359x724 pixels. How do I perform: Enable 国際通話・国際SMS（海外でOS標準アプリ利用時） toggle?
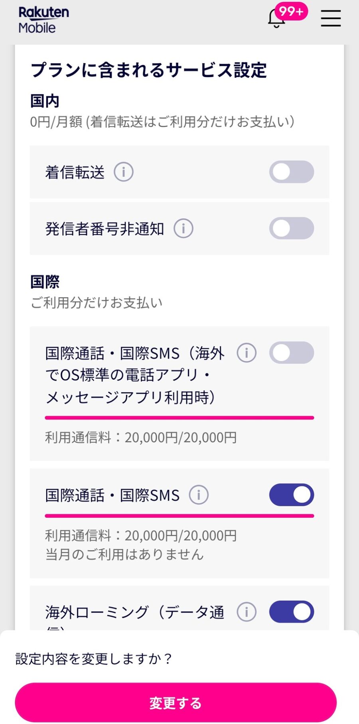pos(292,353)
